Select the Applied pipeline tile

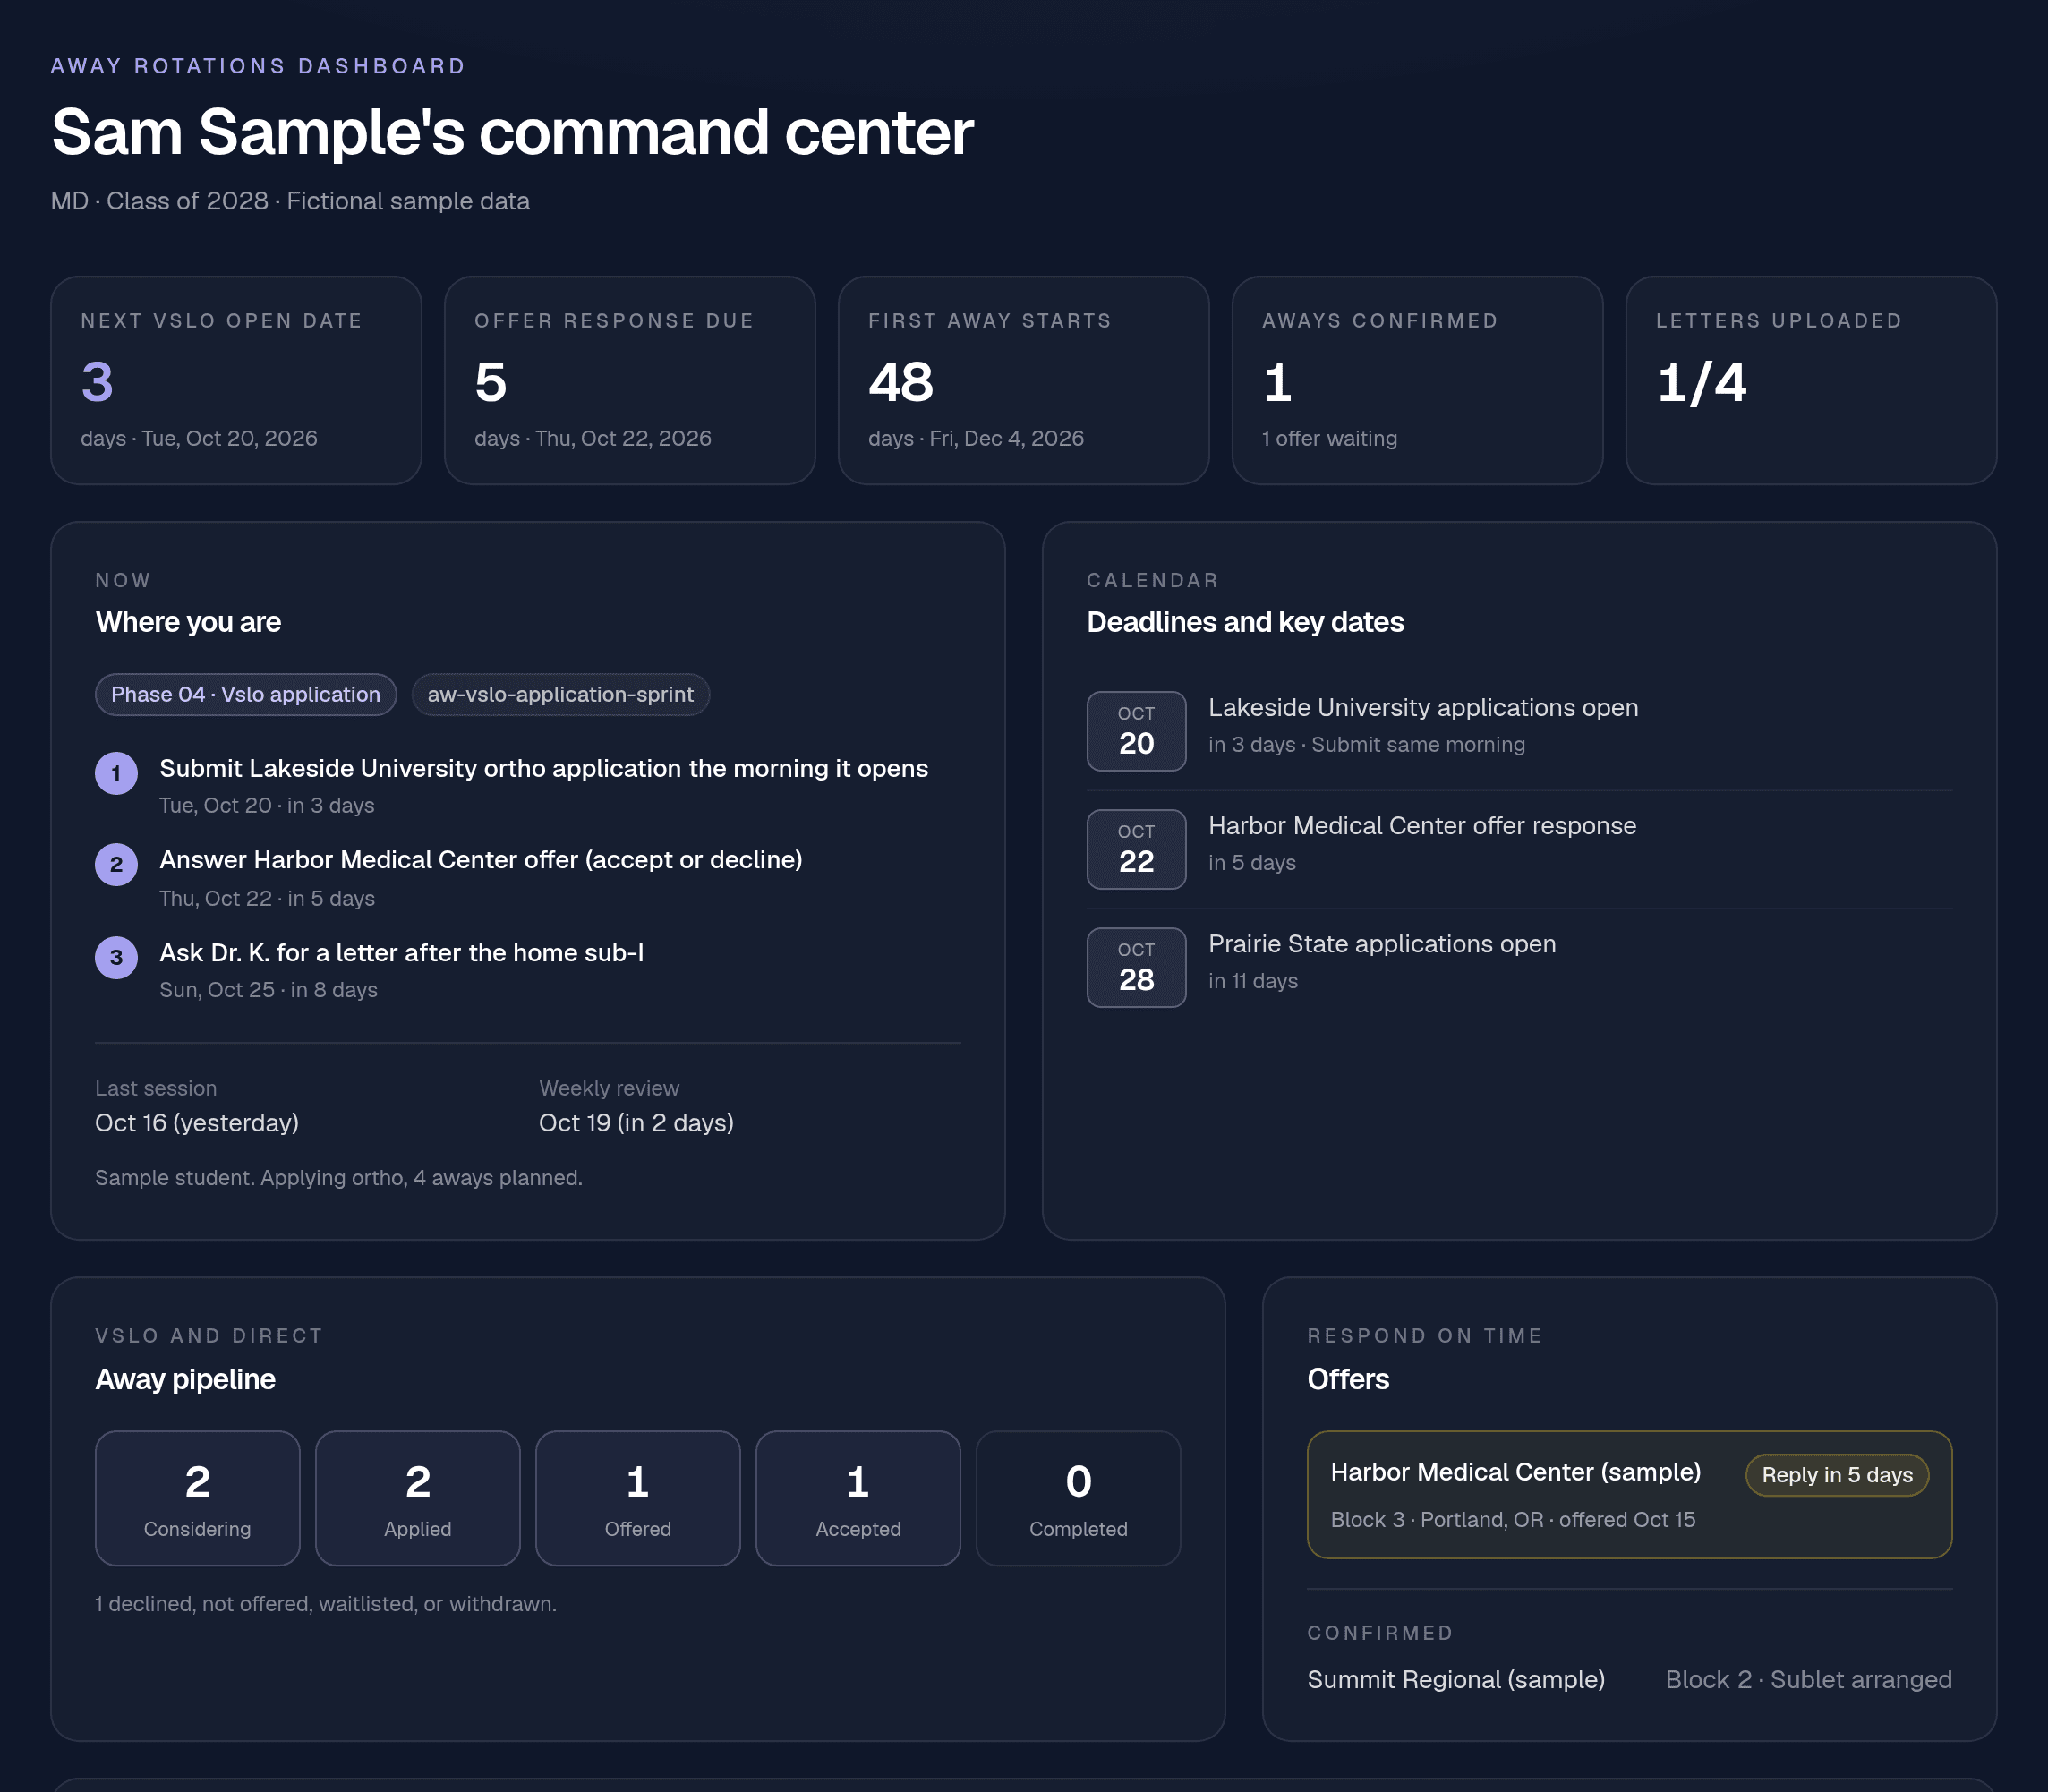click(x=418, y=1498)
